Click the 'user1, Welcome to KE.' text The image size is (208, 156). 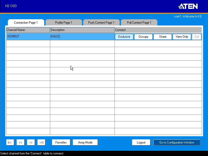coord(188,16)
